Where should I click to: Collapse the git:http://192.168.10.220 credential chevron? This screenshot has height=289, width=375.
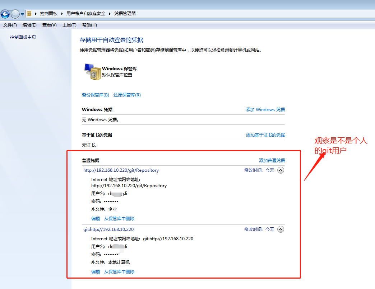pyautogui.click(x=281, y=229)
